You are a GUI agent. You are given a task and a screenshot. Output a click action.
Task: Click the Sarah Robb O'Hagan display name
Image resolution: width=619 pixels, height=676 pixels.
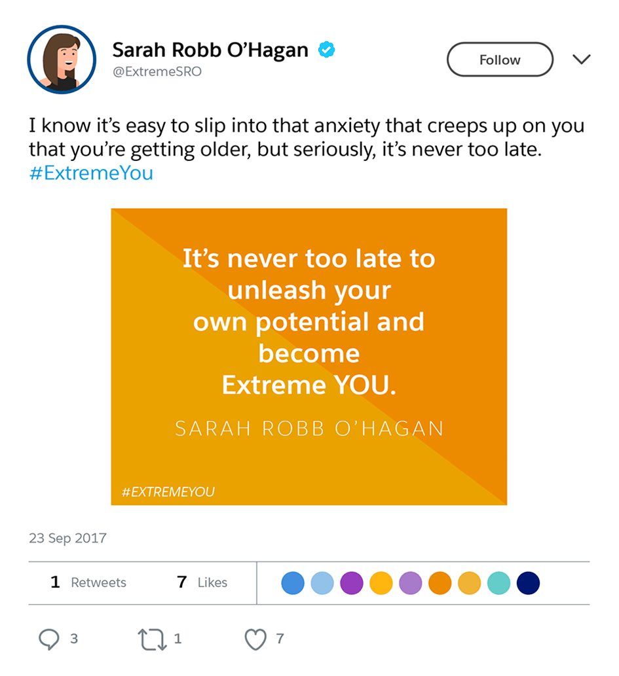tap(210, 50)
